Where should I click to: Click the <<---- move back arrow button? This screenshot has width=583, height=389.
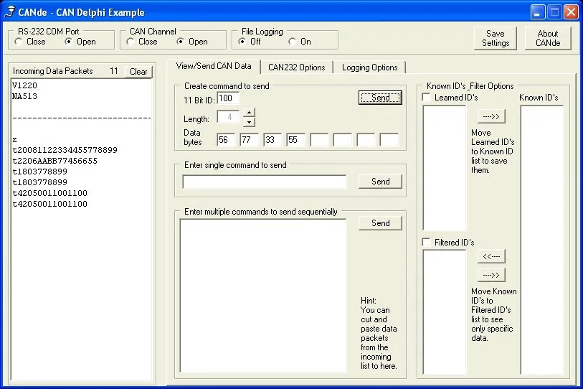[x=491, y=256]
